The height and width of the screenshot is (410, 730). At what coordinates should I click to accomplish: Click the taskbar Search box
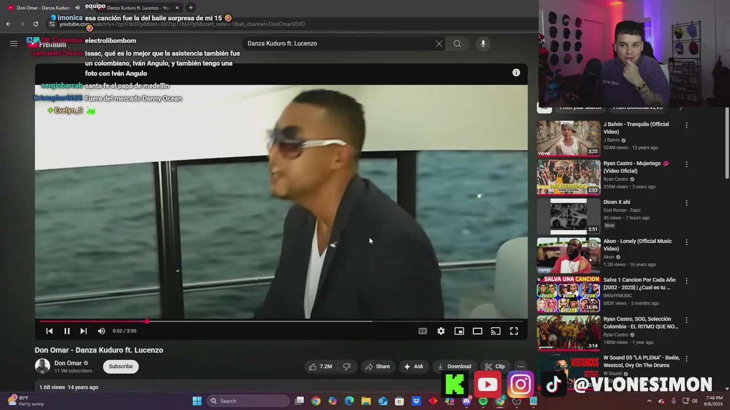[x=248, y=401]
